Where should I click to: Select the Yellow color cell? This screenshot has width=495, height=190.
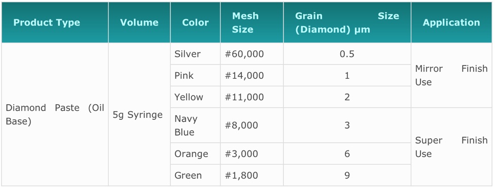(x=195, y=97)
